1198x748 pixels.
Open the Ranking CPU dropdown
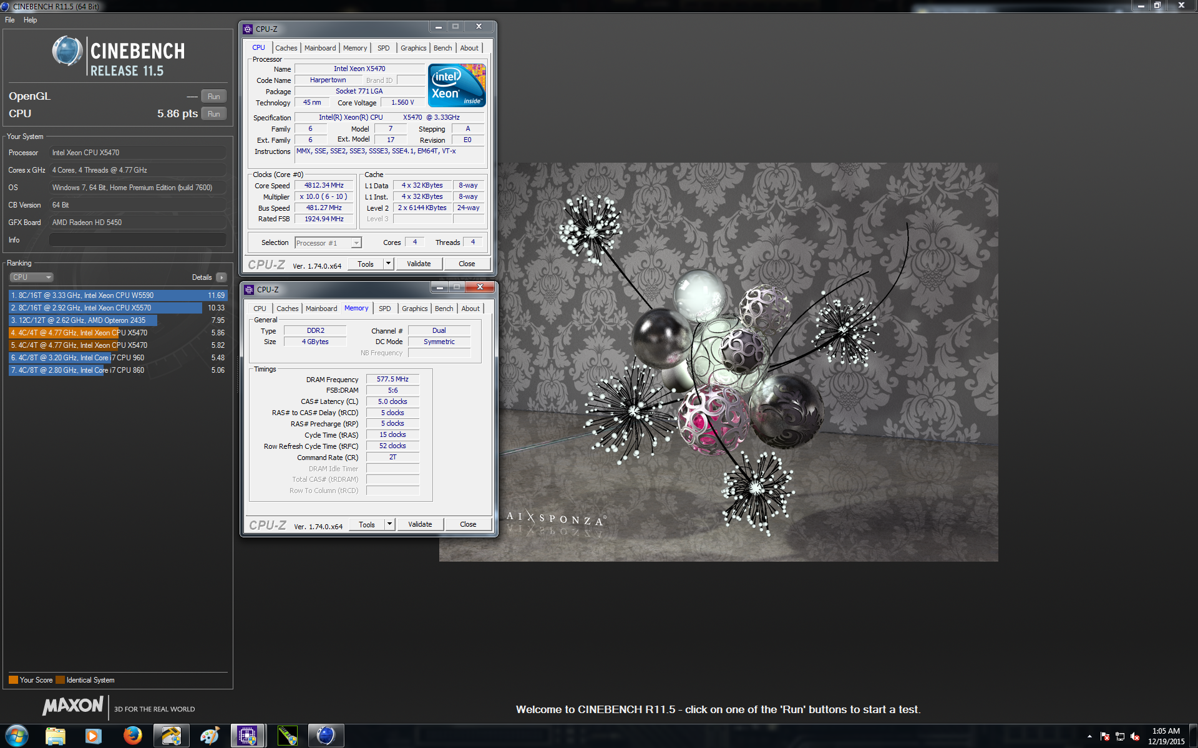tap(31, 277)
